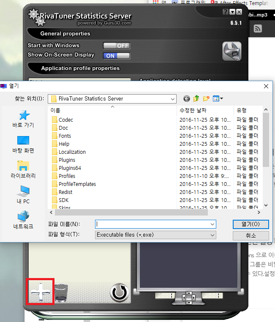The height and width of the screenshot is (322, 275).
Task: Expand the 찾는 위치 folder location dropdown
Action: point(173,99)
